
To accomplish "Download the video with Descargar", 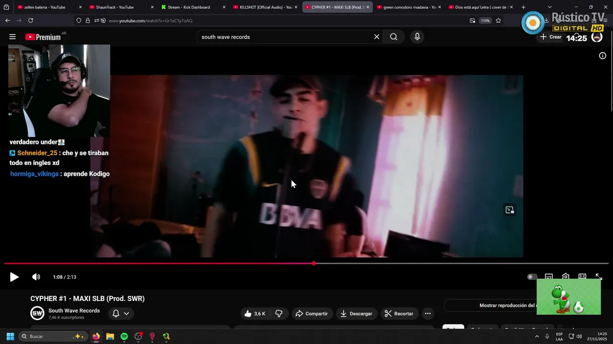I will [x=356, y=313].
